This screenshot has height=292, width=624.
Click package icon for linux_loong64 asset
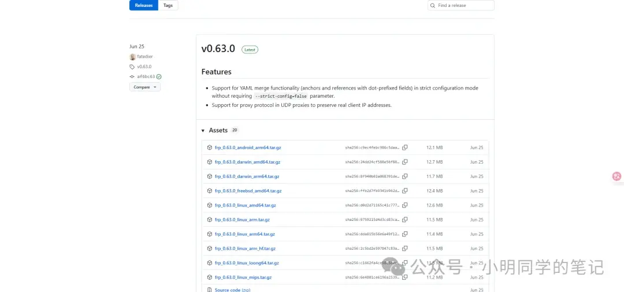(210, 263)
